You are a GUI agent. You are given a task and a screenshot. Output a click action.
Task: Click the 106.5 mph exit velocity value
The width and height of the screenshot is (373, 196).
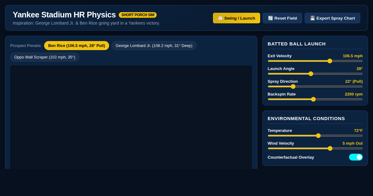353,56
